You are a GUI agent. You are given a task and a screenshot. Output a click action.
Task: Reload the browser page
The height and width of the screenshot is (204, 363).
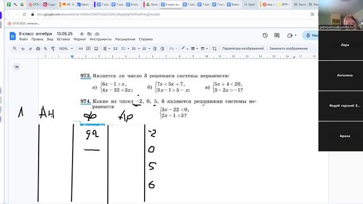click(x=24, y=14)
